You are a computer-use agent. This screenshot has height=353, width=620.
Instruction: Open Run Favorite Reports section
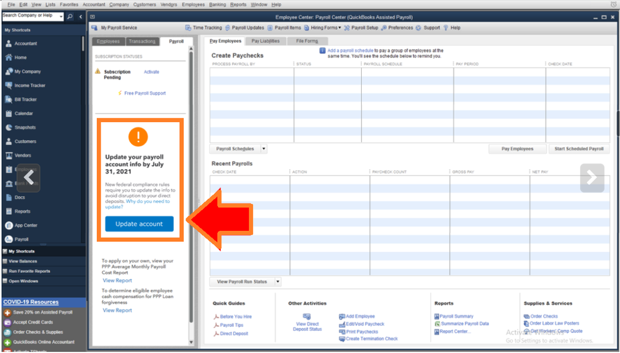[x=29, y=271]
